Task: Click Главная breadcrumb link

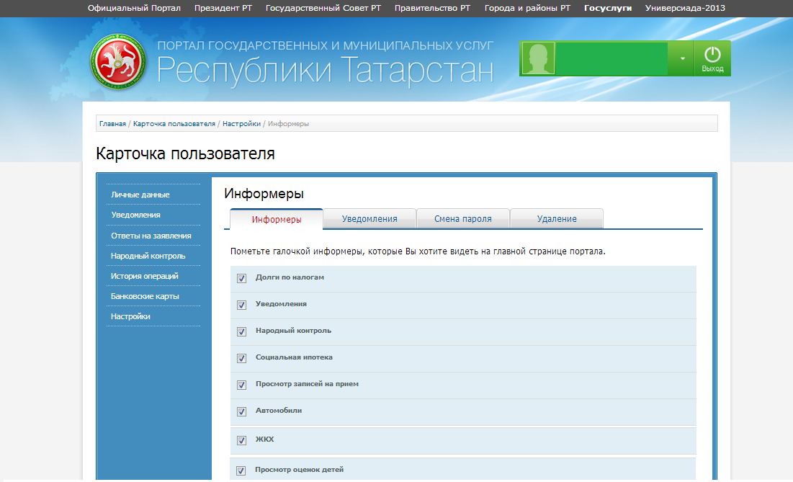Action: pos(112,124)
